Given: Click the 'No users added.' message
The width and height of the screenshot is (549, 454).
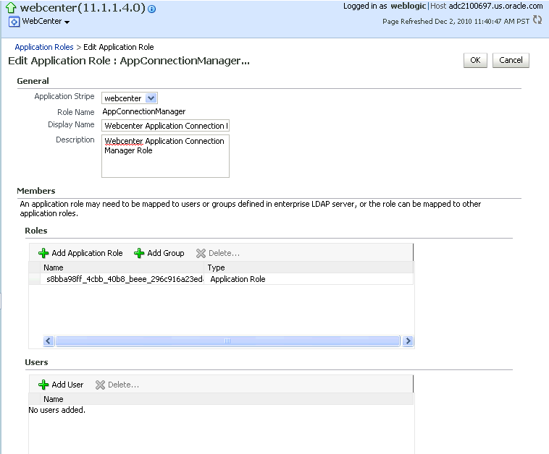Looking at the screenshot, I should click(x=56, y=410).
